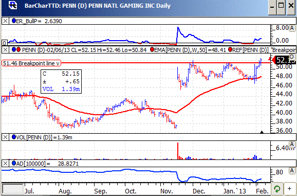Click the '0' zero-line tag in ER_BullP pane
This screenshot has width=297, height=196.
pyautogui.click(x=4, y=43)
